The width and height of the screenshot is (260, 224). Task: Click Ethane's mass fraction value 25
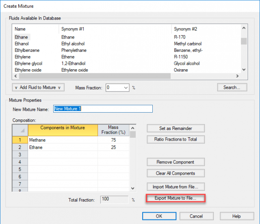pos(113,147)
